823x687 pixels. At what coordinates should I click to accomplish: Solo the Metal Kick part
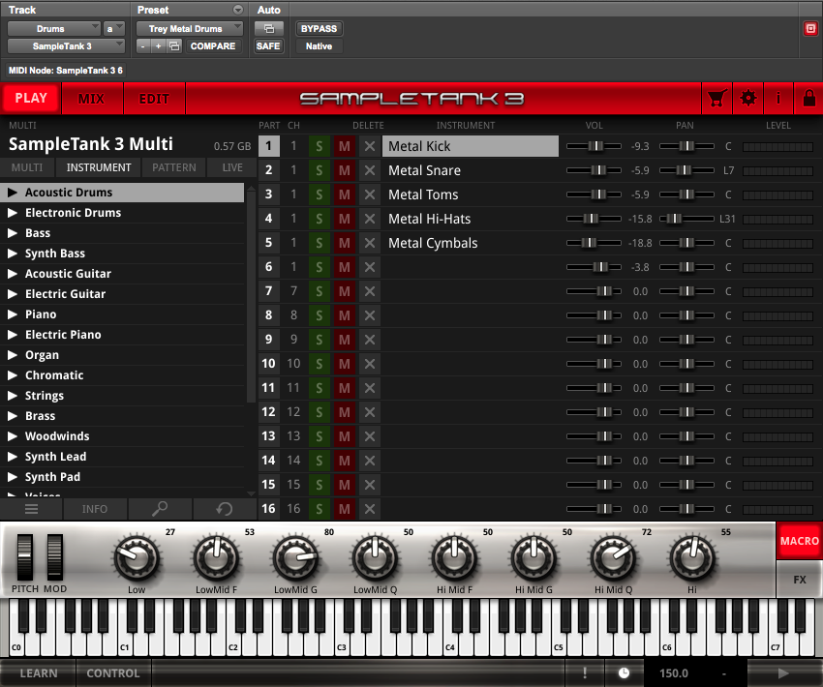coord(320,146)
